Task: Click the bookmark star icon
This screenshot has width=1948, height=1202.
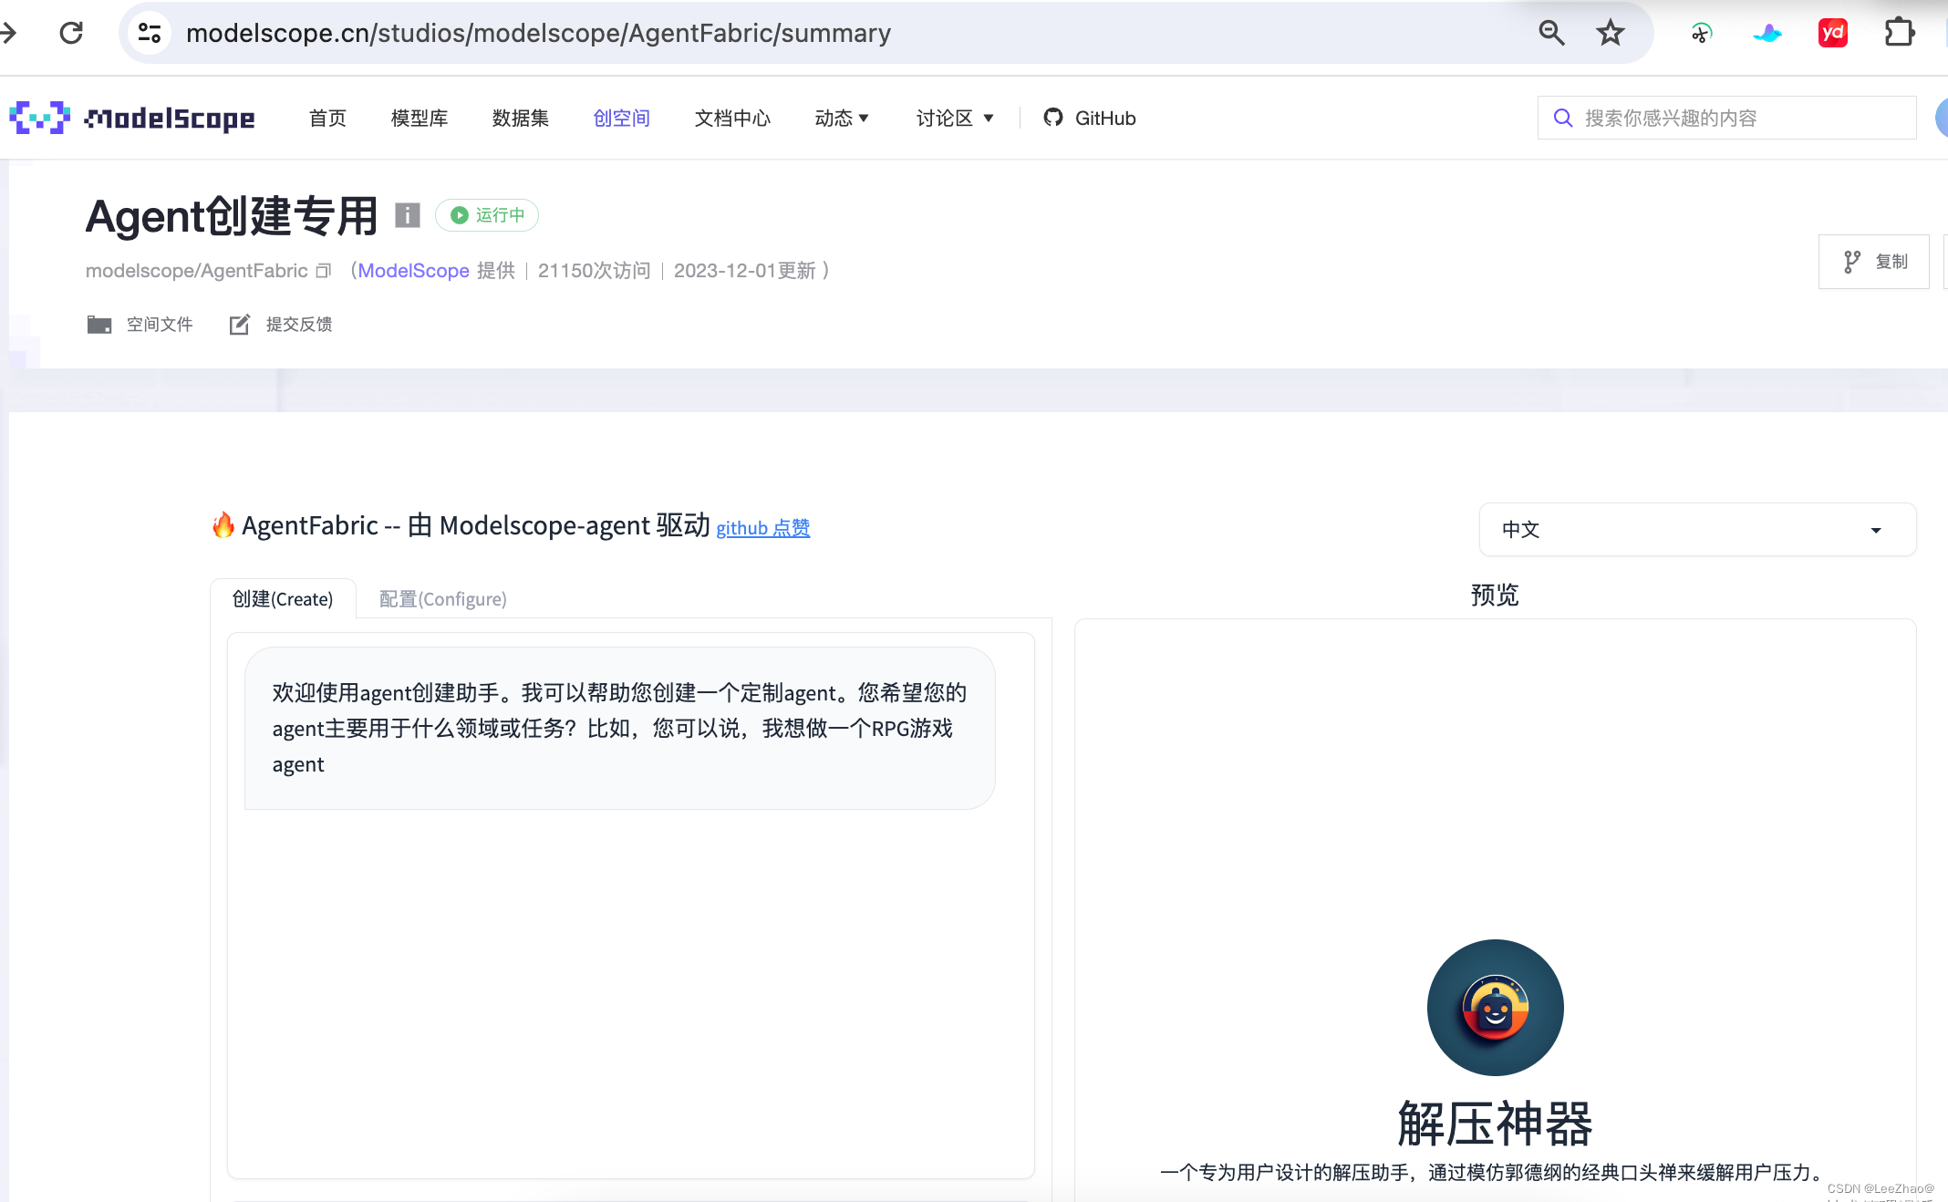Action: point(1610,34)
